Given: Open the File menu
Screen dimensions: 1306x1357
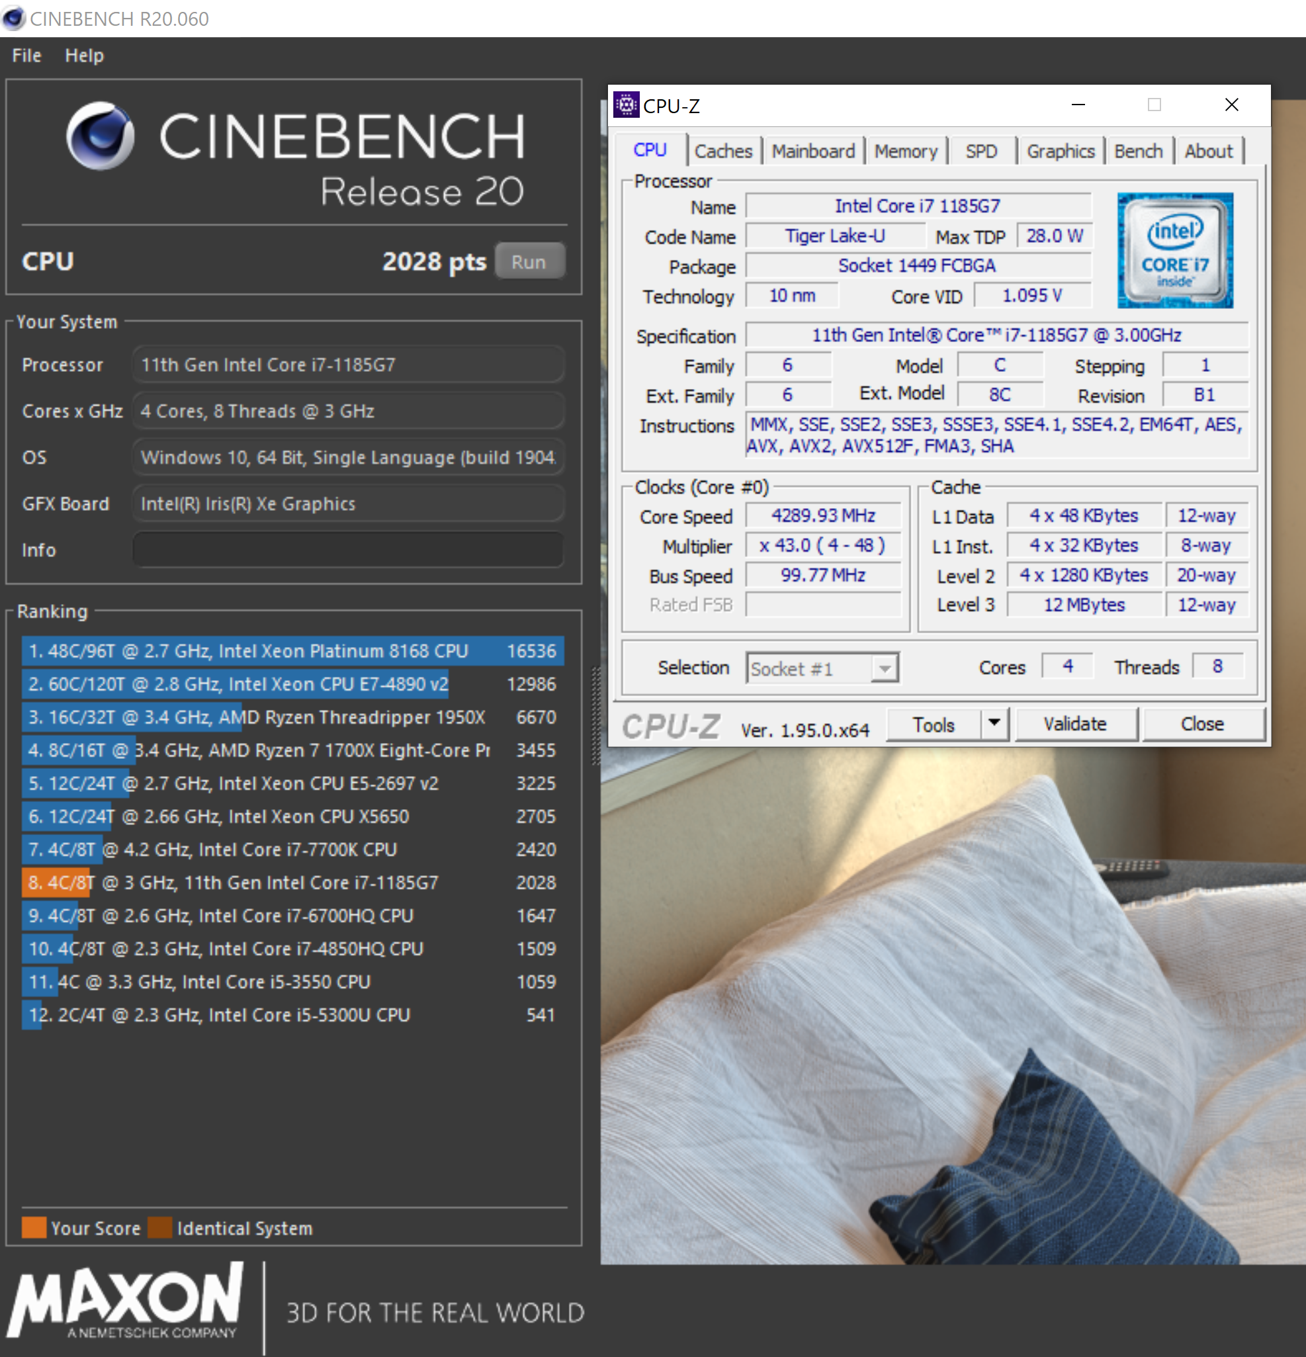Looking at the screenshot, I should (x=26, y=56).
